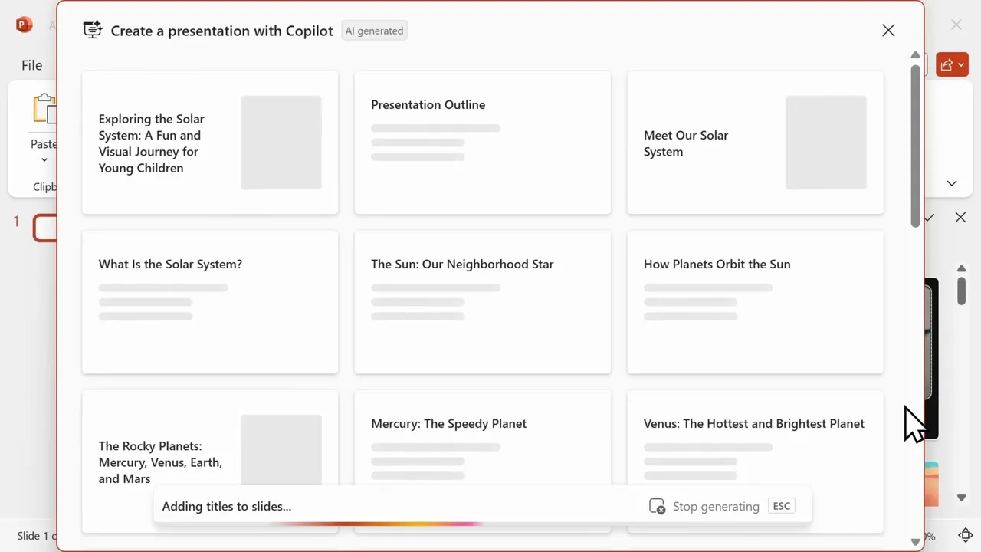Click the checkmark icon in PowerPoint pane
This screenshot has width=981, height=552.
point(930,218)
